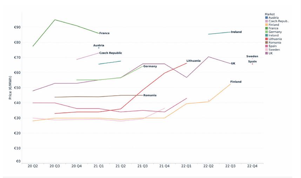Screen dimensions: 301x178
Task: Click the Finland line end label
Action: tap(236, 82)
